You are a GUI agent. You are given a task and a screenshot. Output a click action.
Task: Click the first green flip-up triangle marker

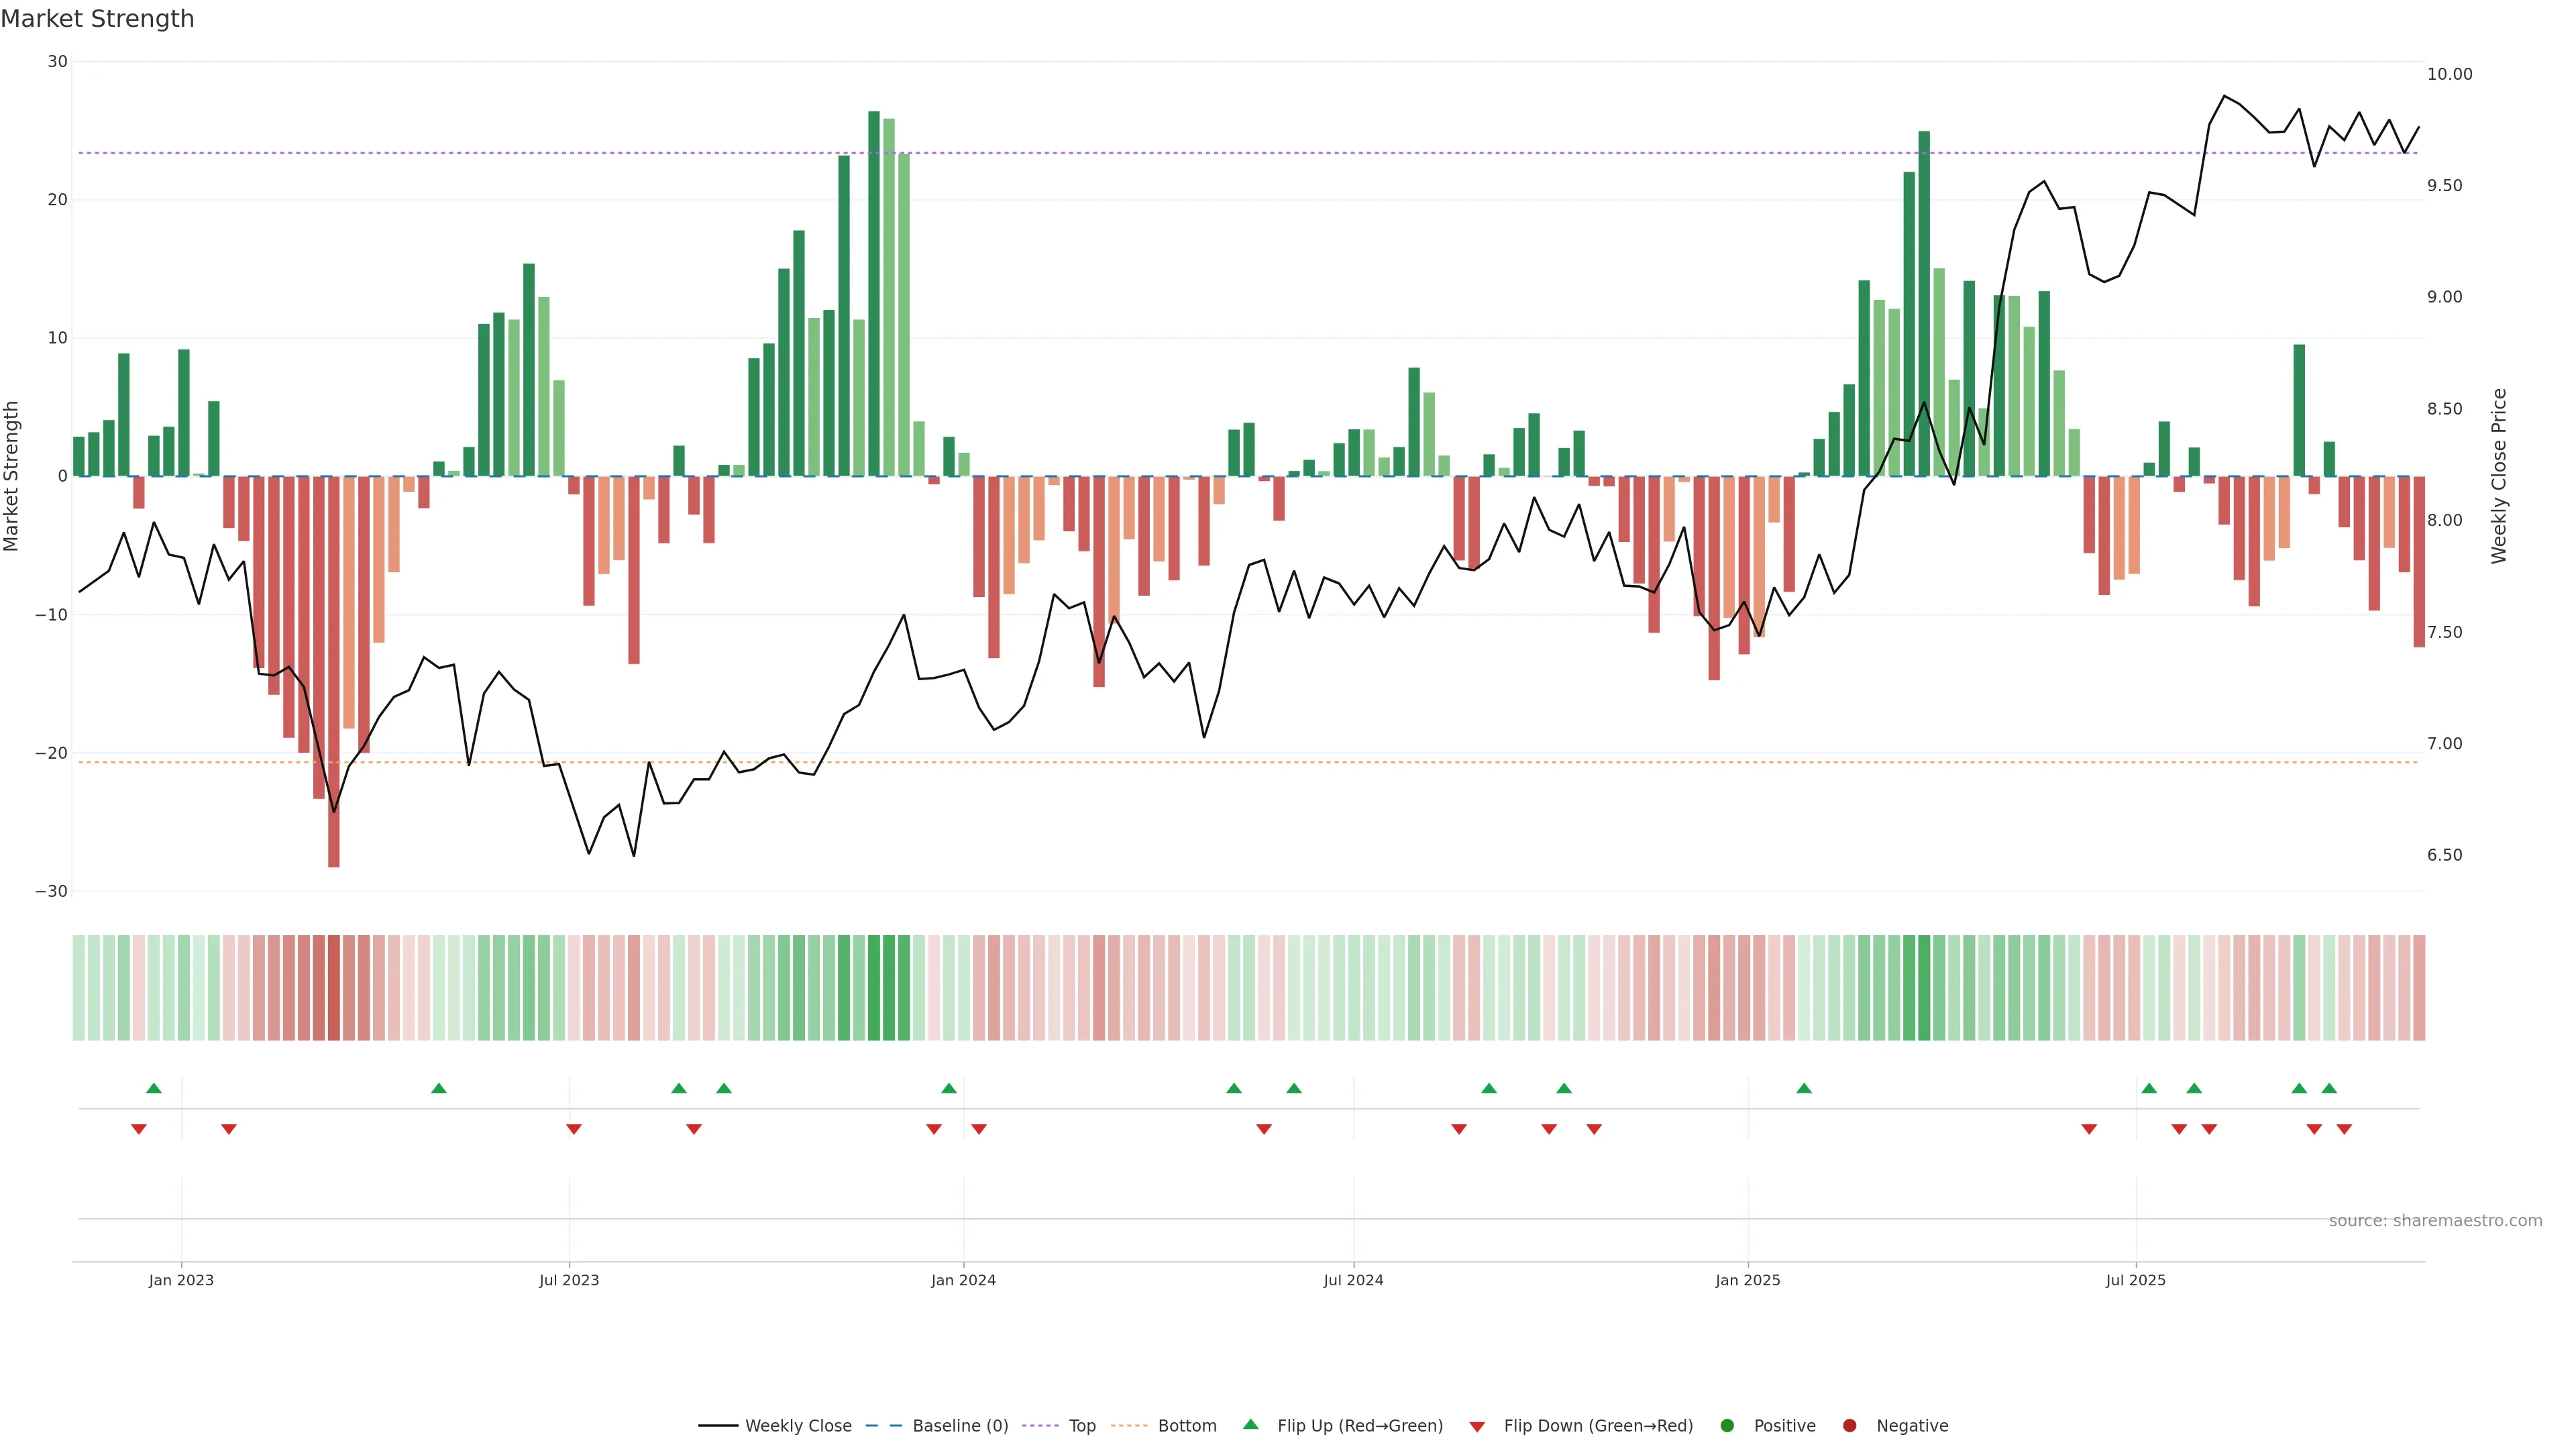(154, 1088)
